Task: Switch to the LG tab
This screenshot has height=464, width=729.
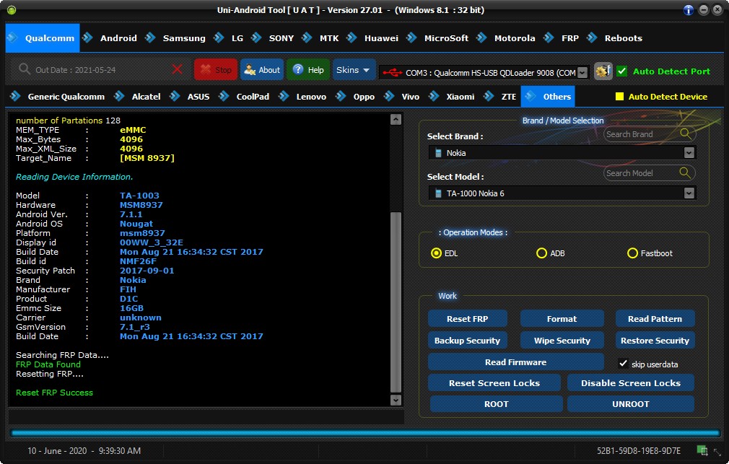Action: click(x=230, y=38)
